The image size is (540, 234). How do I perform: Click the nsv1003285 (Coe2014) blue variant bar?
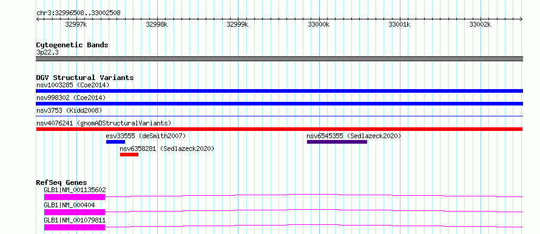coord(279,91)
